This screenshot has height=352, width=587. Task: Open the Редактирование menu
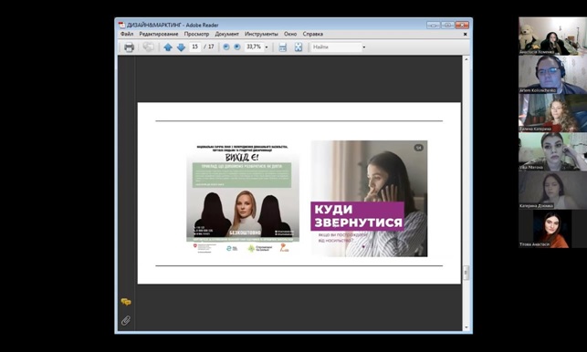(159, 34)
